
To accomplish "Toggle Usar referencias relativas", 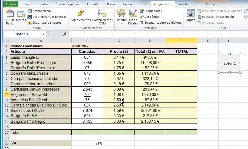I will pyautogui.click(x=49, y=17).
